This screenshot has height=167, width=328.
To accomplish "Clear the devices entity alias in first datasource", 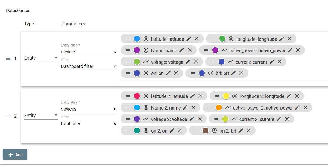I will (115, 52).
